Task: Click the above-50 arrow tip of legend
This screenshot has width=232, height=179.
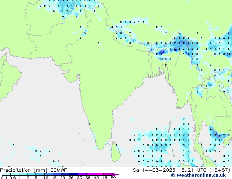Action: [116, 174]
